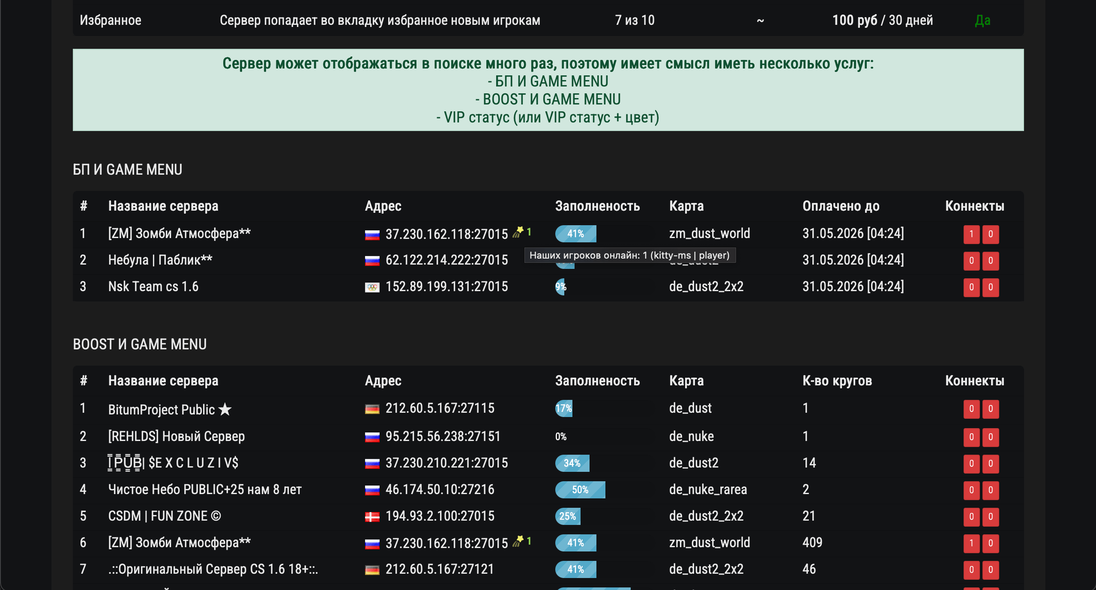This screenshot has height=590, width=1096.
Task: Click the Коннекты column header in the BOOST table
Action: pyautogui.click(x=974, y=381)
